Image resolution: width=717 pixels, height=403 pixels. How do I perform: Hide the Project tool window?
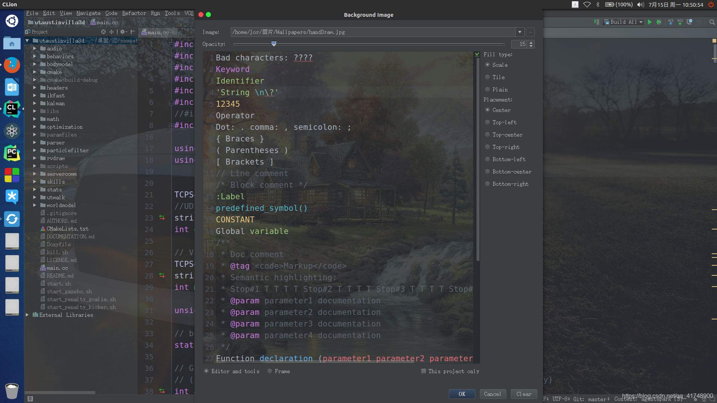coord(133,32)
